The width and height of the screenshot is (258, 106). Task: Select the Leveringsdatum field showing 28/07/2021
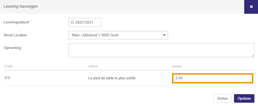point(85,22)
